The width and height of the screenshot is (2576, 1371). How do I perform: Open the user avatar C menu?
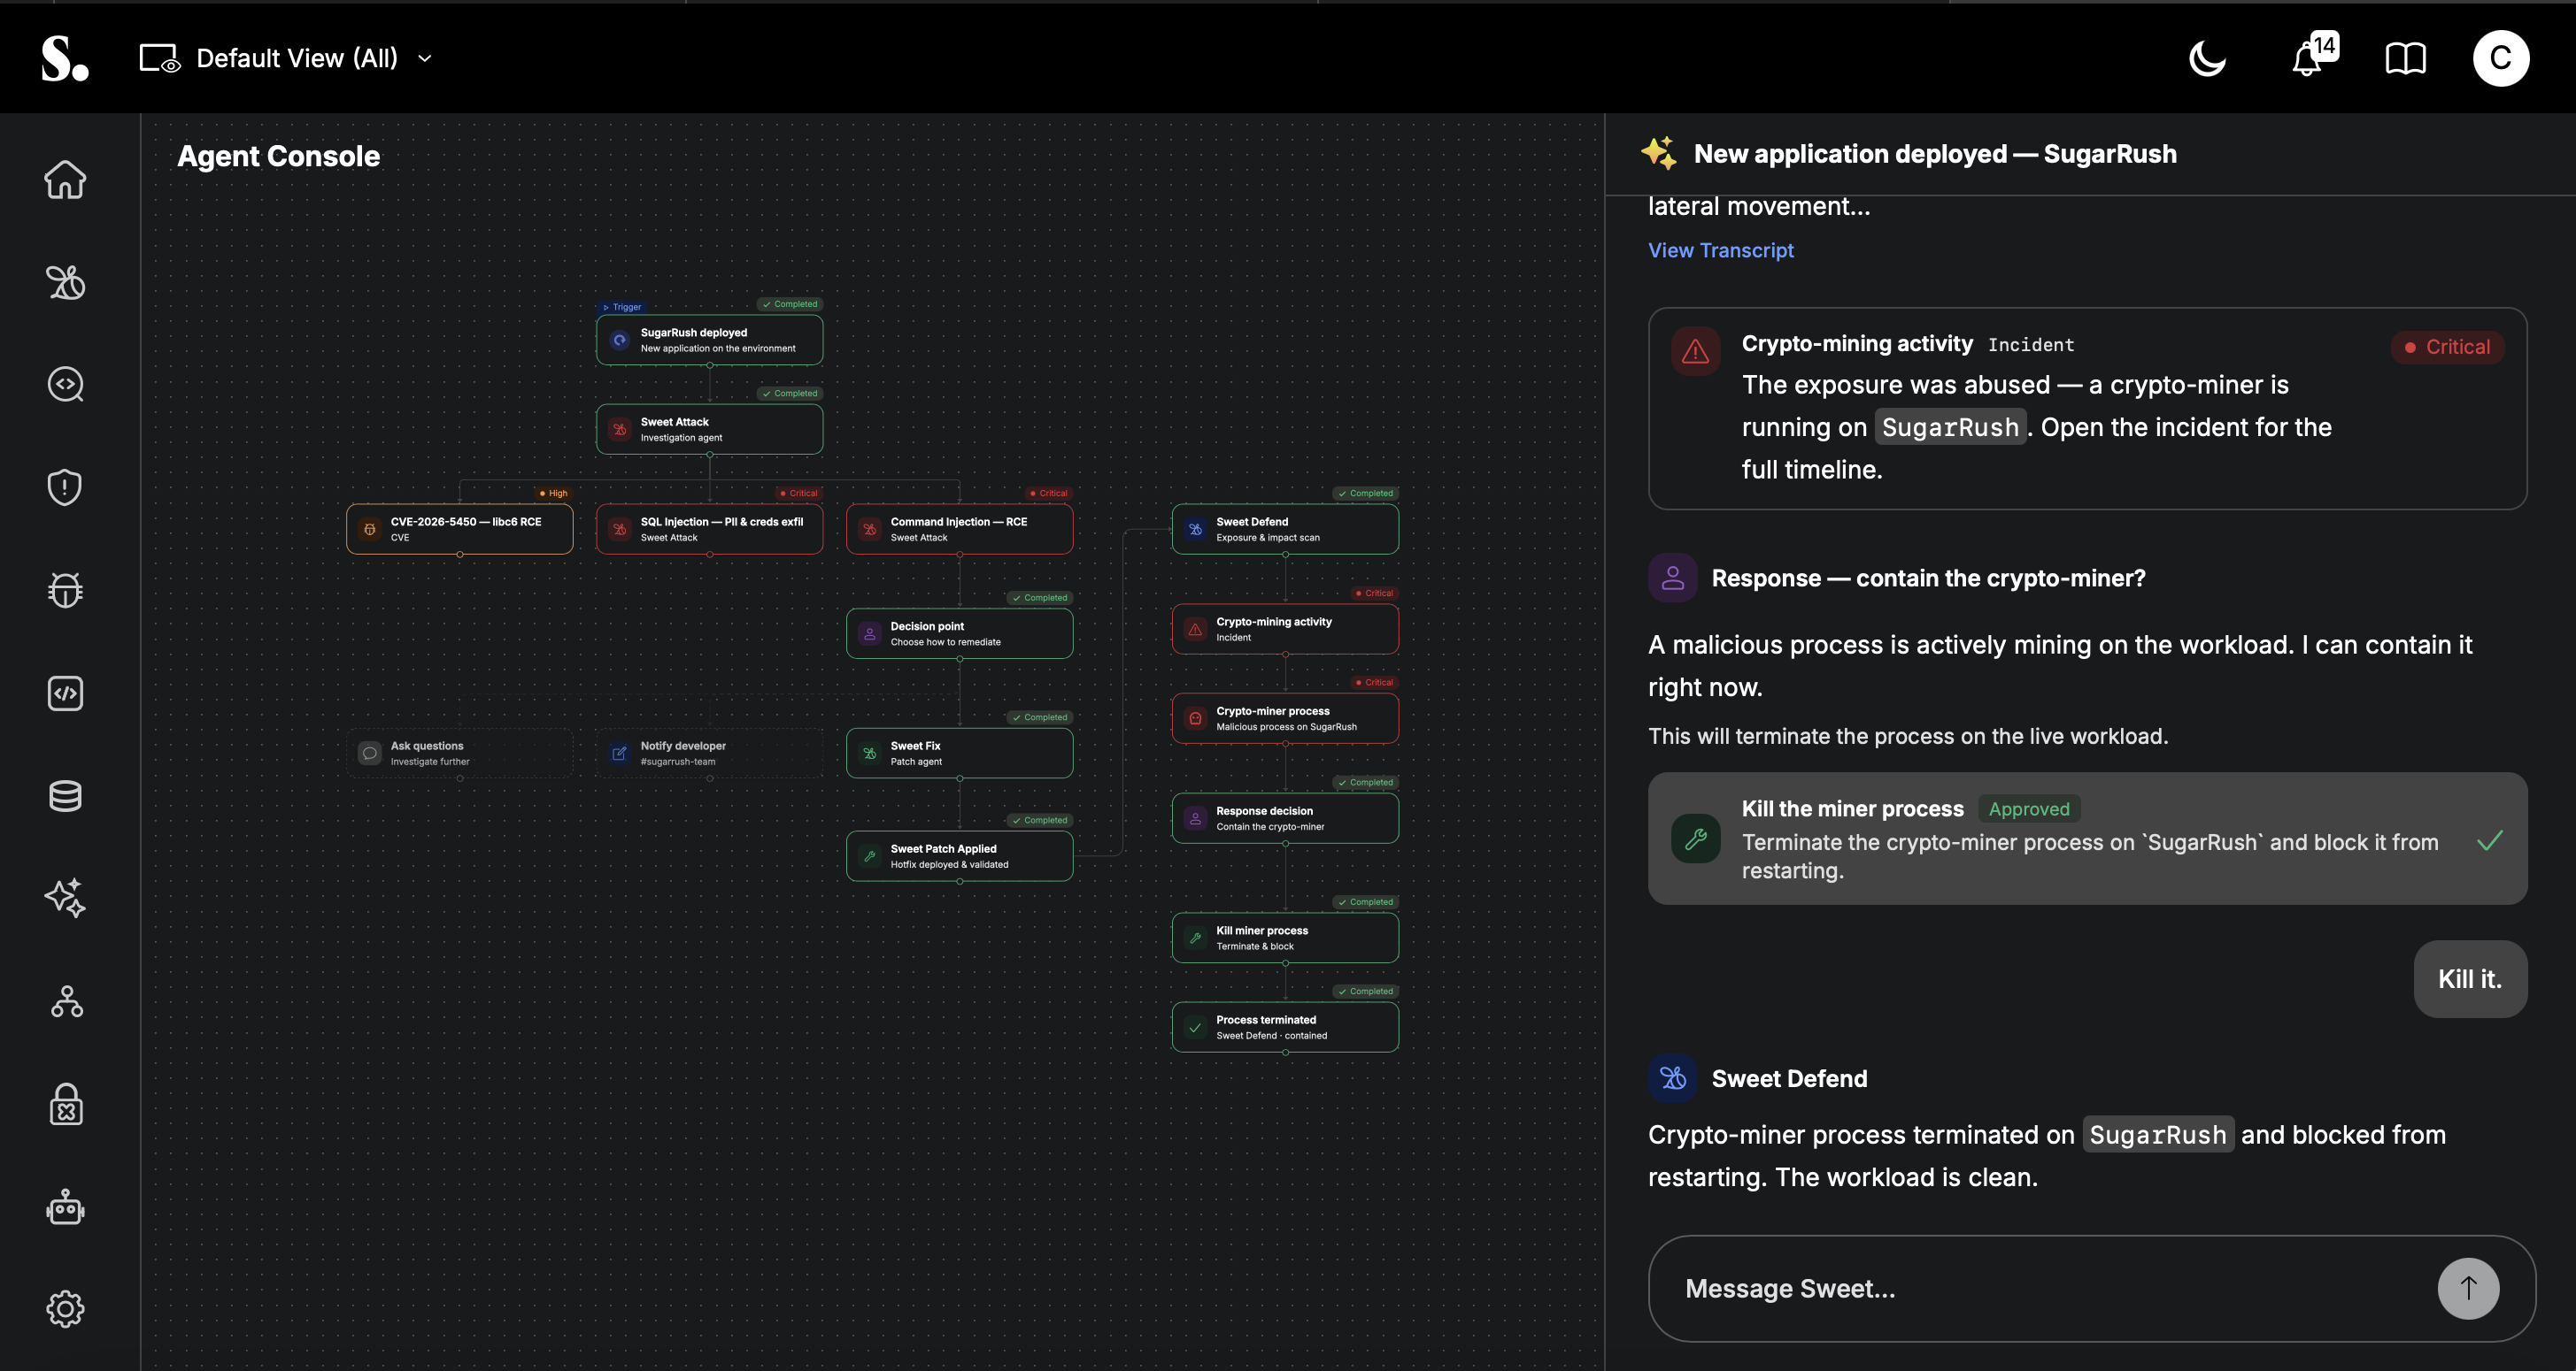[x=2501, y=58]
